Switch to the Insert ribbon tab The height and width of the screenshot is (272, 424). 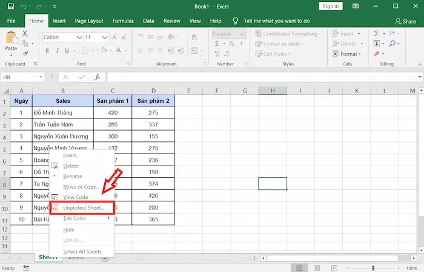(x=59, y=21)
